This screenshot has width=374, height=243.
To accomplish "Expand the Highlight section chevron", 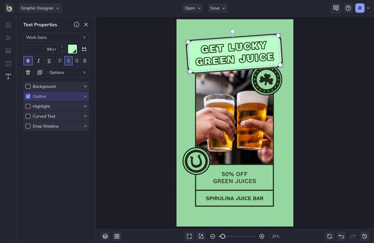I will tap(85, 106).
